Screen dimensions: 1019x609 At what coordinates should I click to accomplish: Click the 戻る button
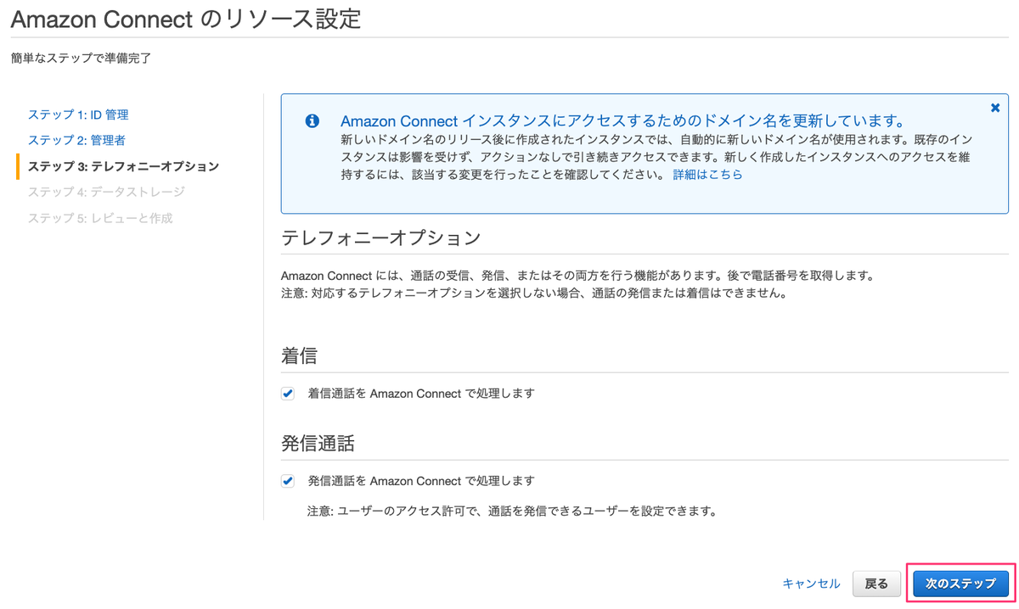click(876, 584)
